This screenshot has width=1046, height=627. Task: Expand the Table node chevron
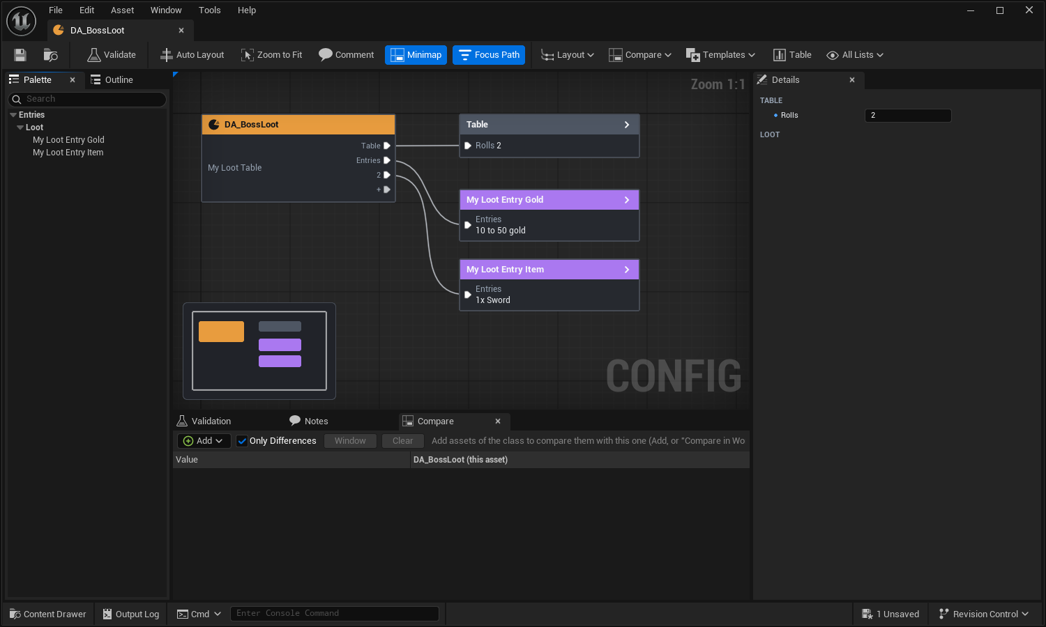[627, 125]
